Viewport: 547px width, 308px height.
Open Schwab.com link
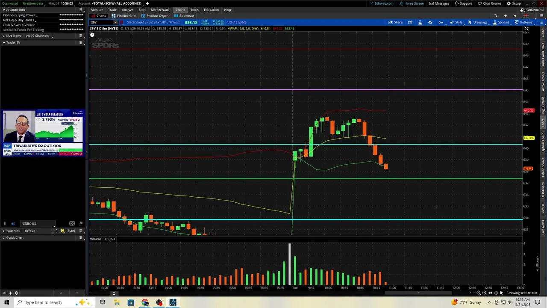coord(381,3)
